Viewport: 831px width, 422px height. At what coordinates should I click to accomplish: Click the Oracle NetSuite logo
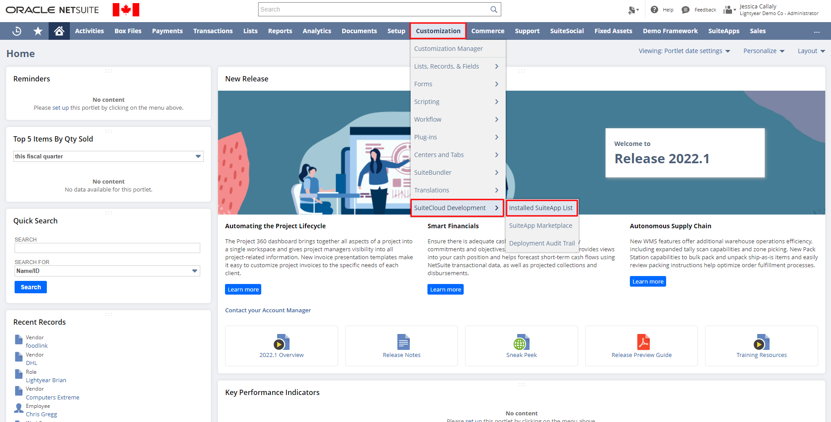coord(52,10)
